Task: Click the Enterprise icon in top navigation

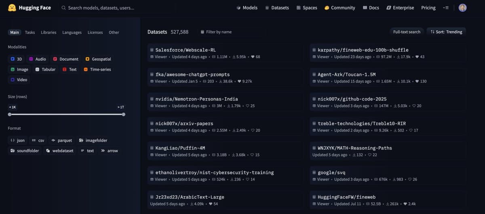Action: point(388,8)
